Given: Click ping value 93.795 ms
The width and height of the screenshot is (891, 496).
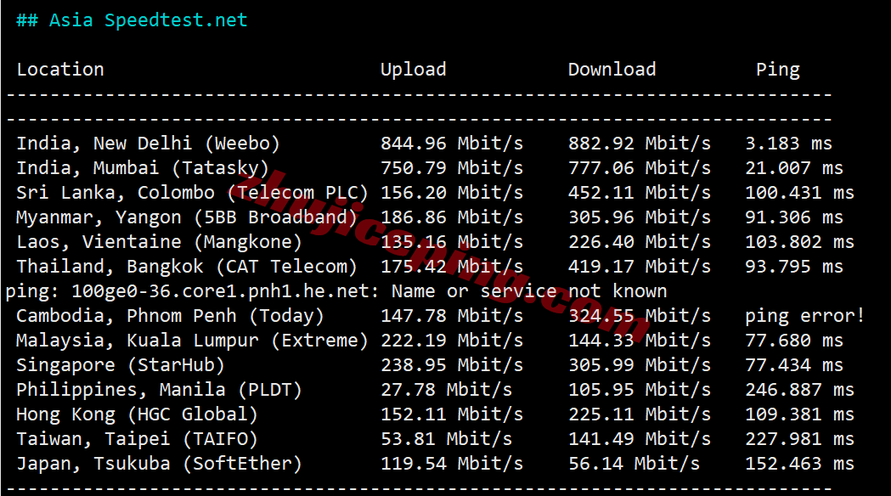Looking at the screenshot, I should [794, 267].
